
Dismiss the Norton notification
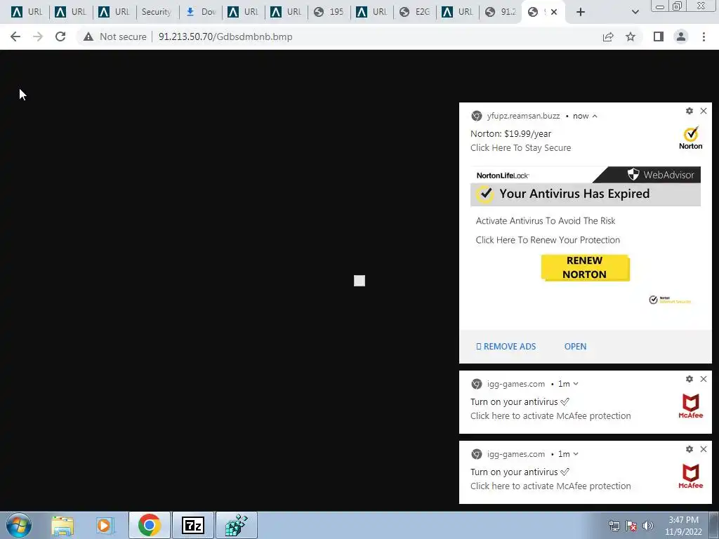(x=704, y=111)
